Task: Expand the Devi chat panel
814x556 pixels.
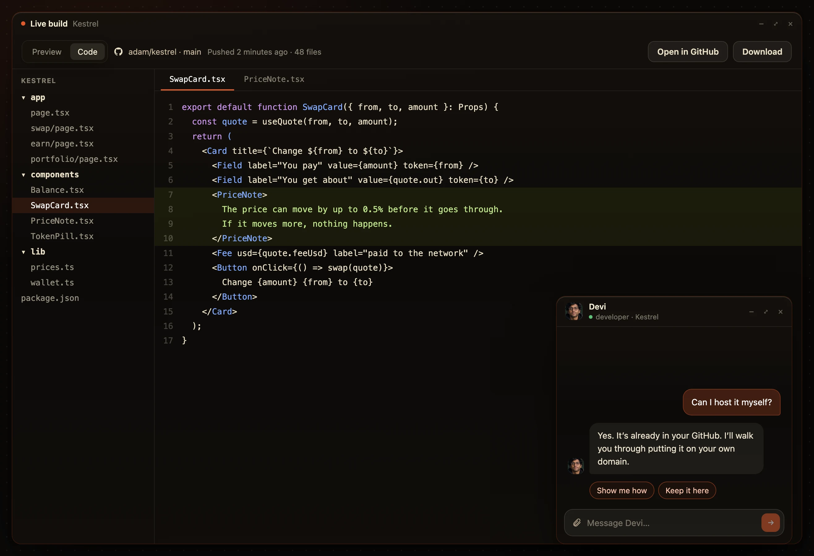Action: pos(766,312)
